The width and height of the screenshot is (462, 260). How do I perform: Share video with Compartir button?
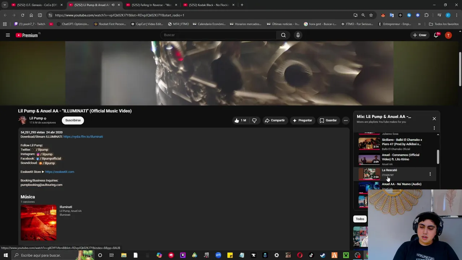coord(275,120)
